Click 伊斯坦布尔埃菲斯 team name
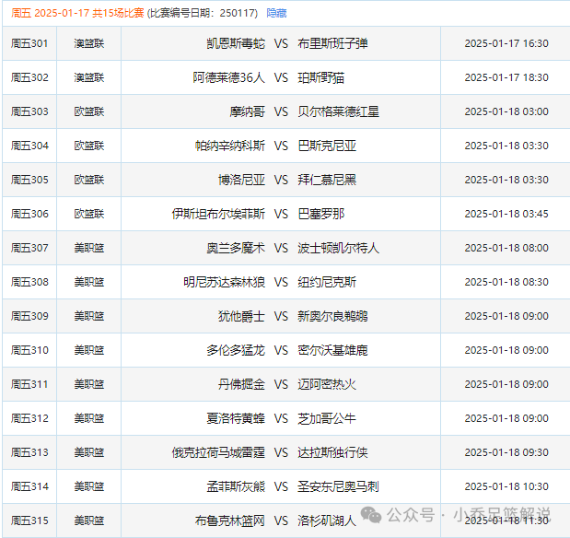This screenshot has height=538, width=570. click(218, 214)
